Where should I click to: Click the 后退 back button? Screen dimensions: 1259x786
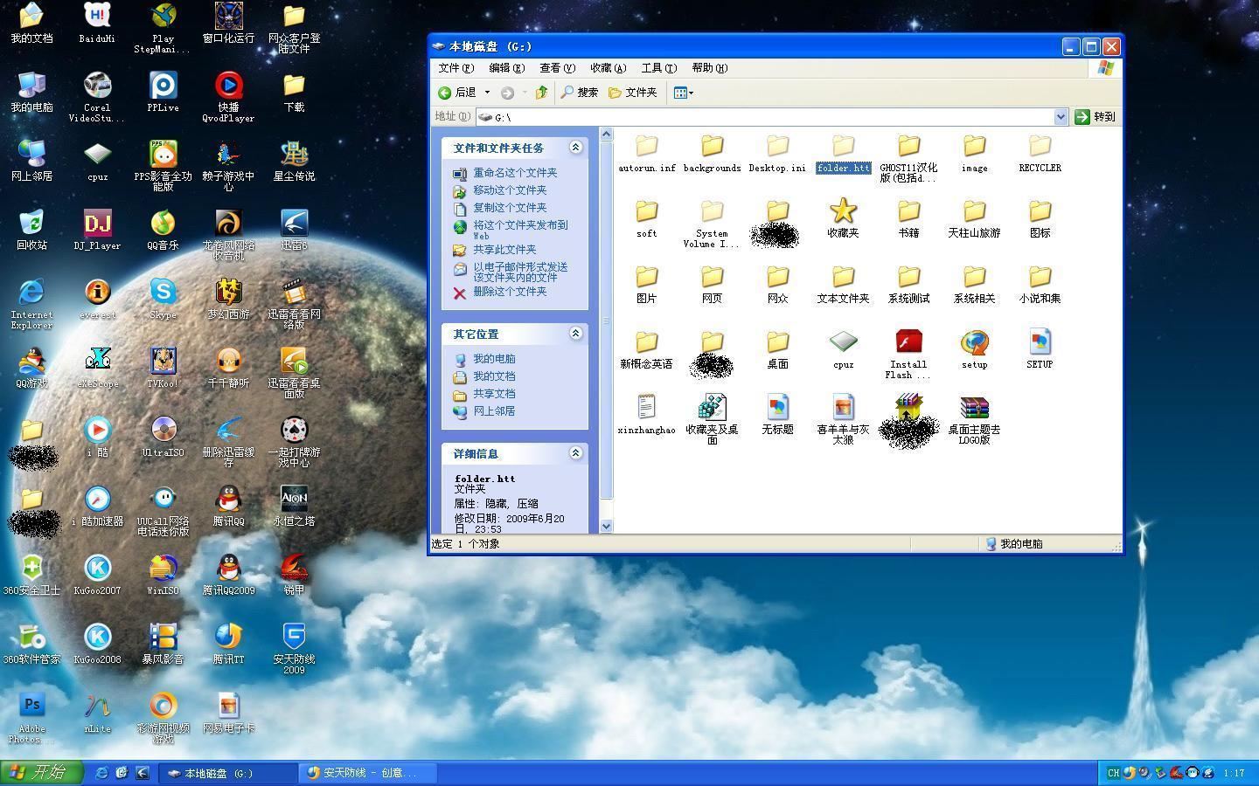pos(457,93)
